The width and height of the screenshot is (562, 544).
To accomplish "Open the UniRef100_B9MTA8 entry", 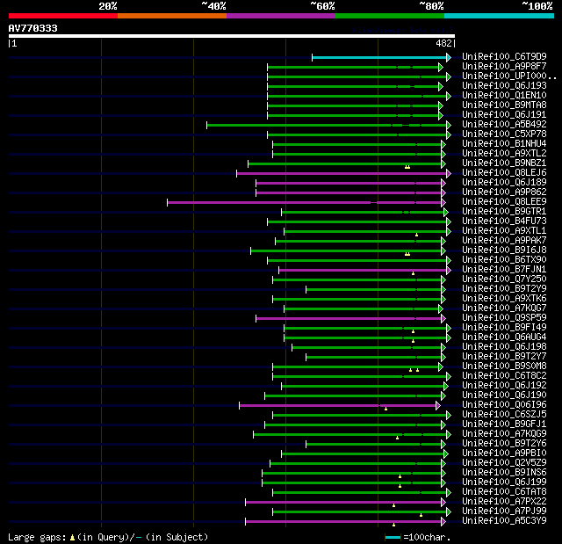I will tap(504, 105).
